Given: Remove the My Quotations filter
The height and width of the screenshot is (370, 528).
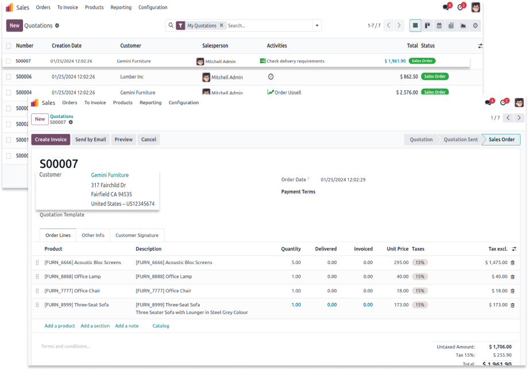Looking at the screenshot, I should [222, 26].
